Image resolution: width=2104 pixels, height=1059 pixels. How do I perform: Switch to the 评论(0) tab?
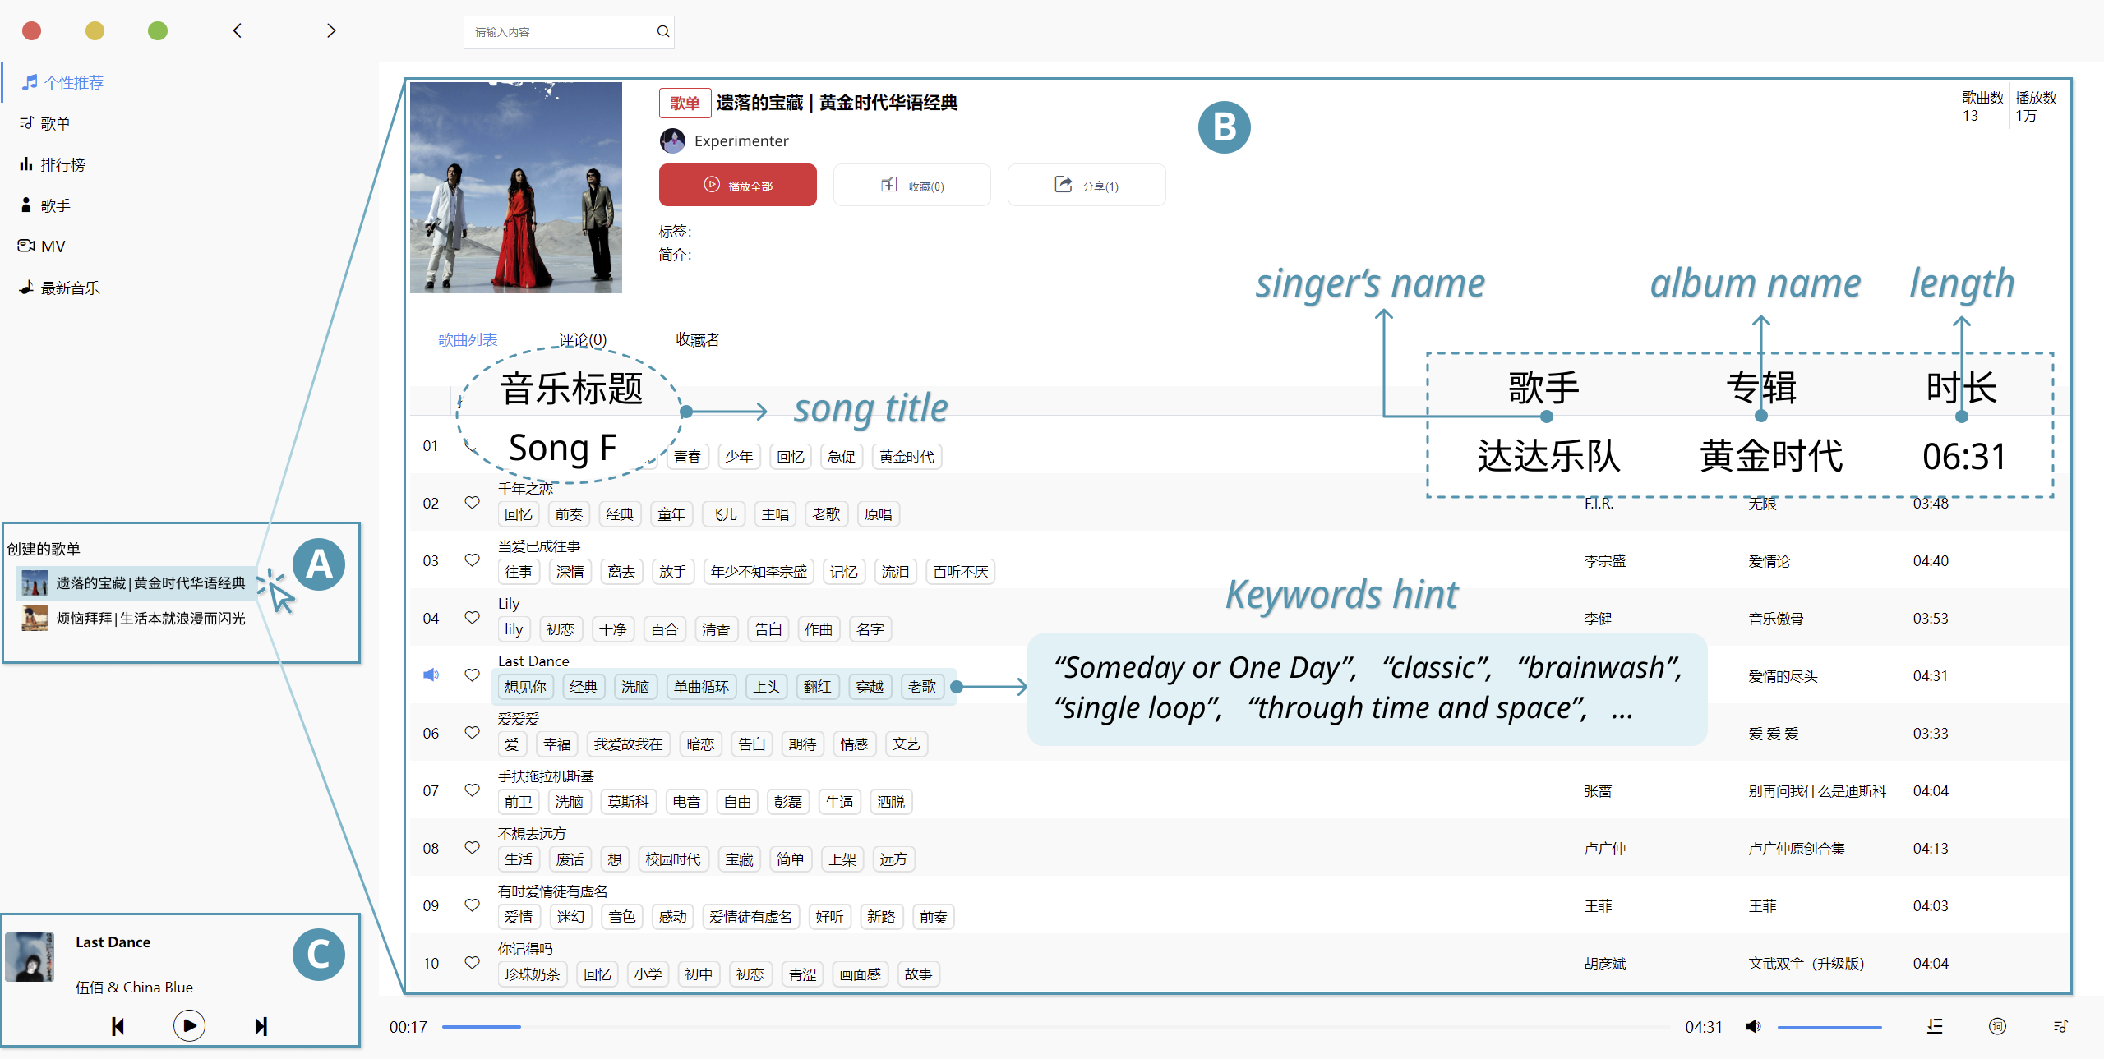coord(582,339)
